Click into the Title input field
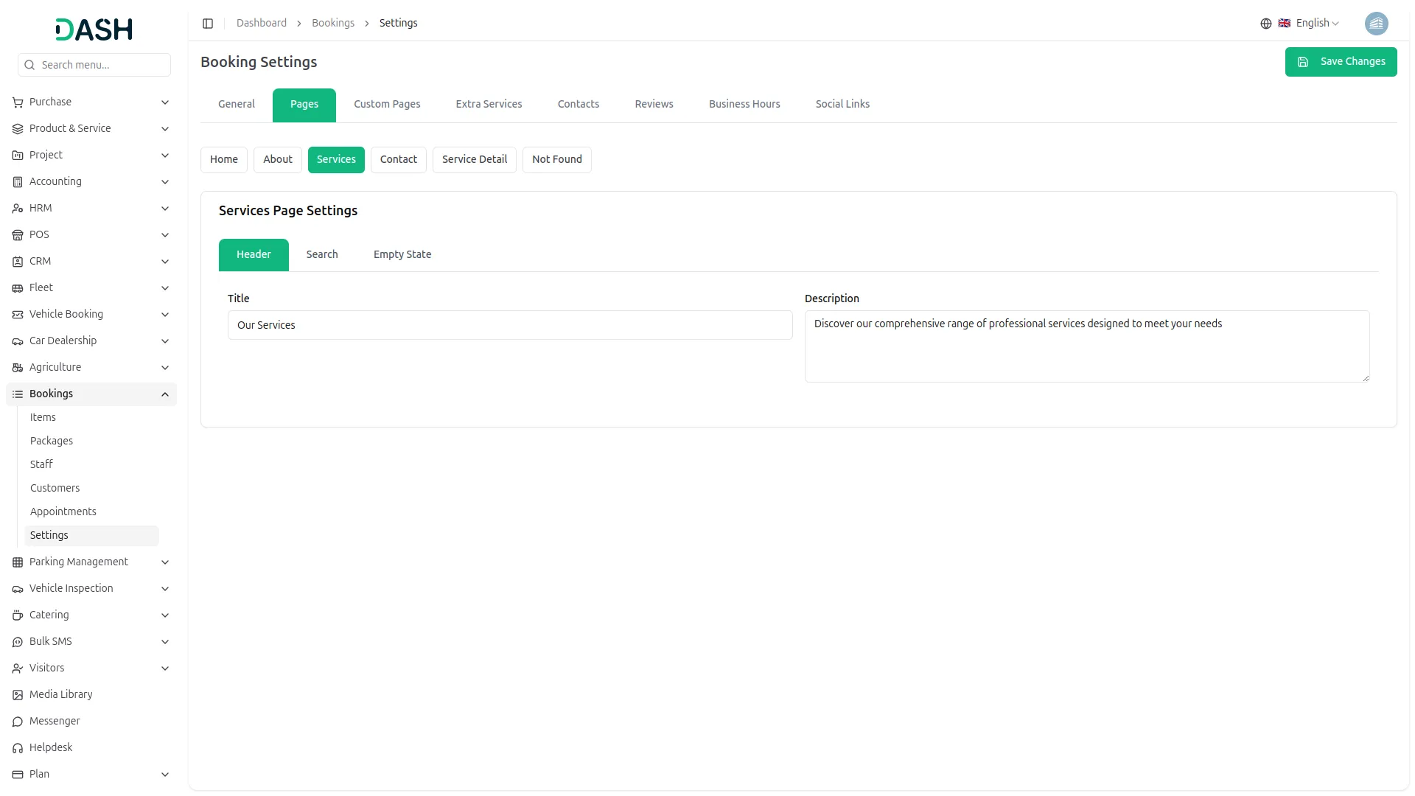The height and width of the screenshot is (796, 1415). (509, 325)
